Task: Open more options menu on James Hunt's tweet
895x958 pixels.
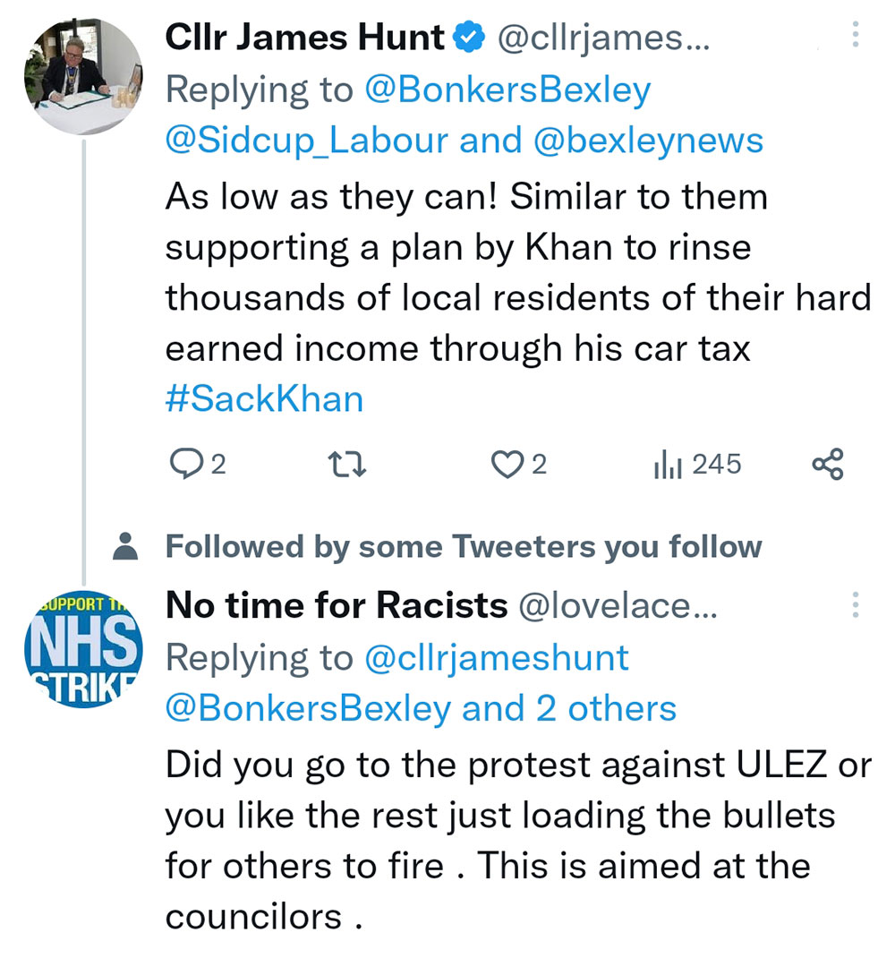Action: [x=856, y=36]
